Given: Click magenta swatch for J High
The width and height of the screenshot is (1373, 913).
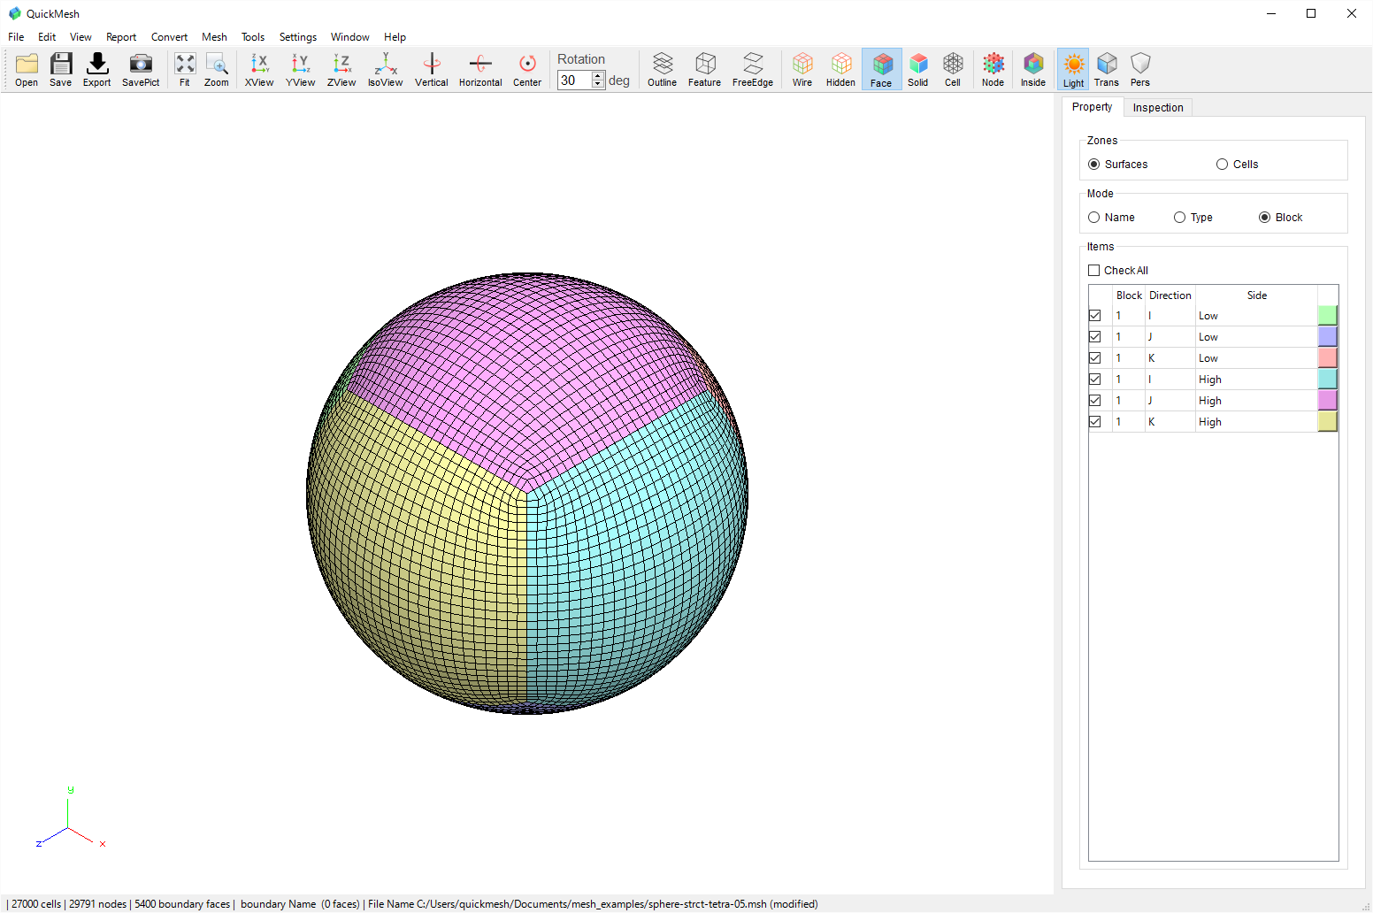Looking at the screenshot, I should (1327, 401).
